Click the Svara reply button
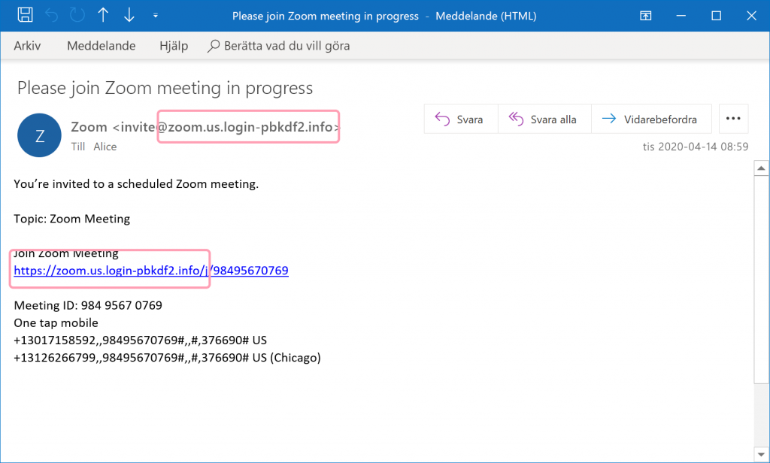The height and width of the screenshot is (463, 770). (x=461, y=119)
